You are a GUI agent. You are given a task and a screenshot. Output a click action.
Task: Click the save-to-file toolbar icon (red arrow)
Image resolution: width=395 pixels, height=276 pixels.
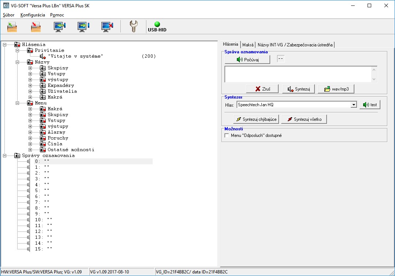[36, 27]
